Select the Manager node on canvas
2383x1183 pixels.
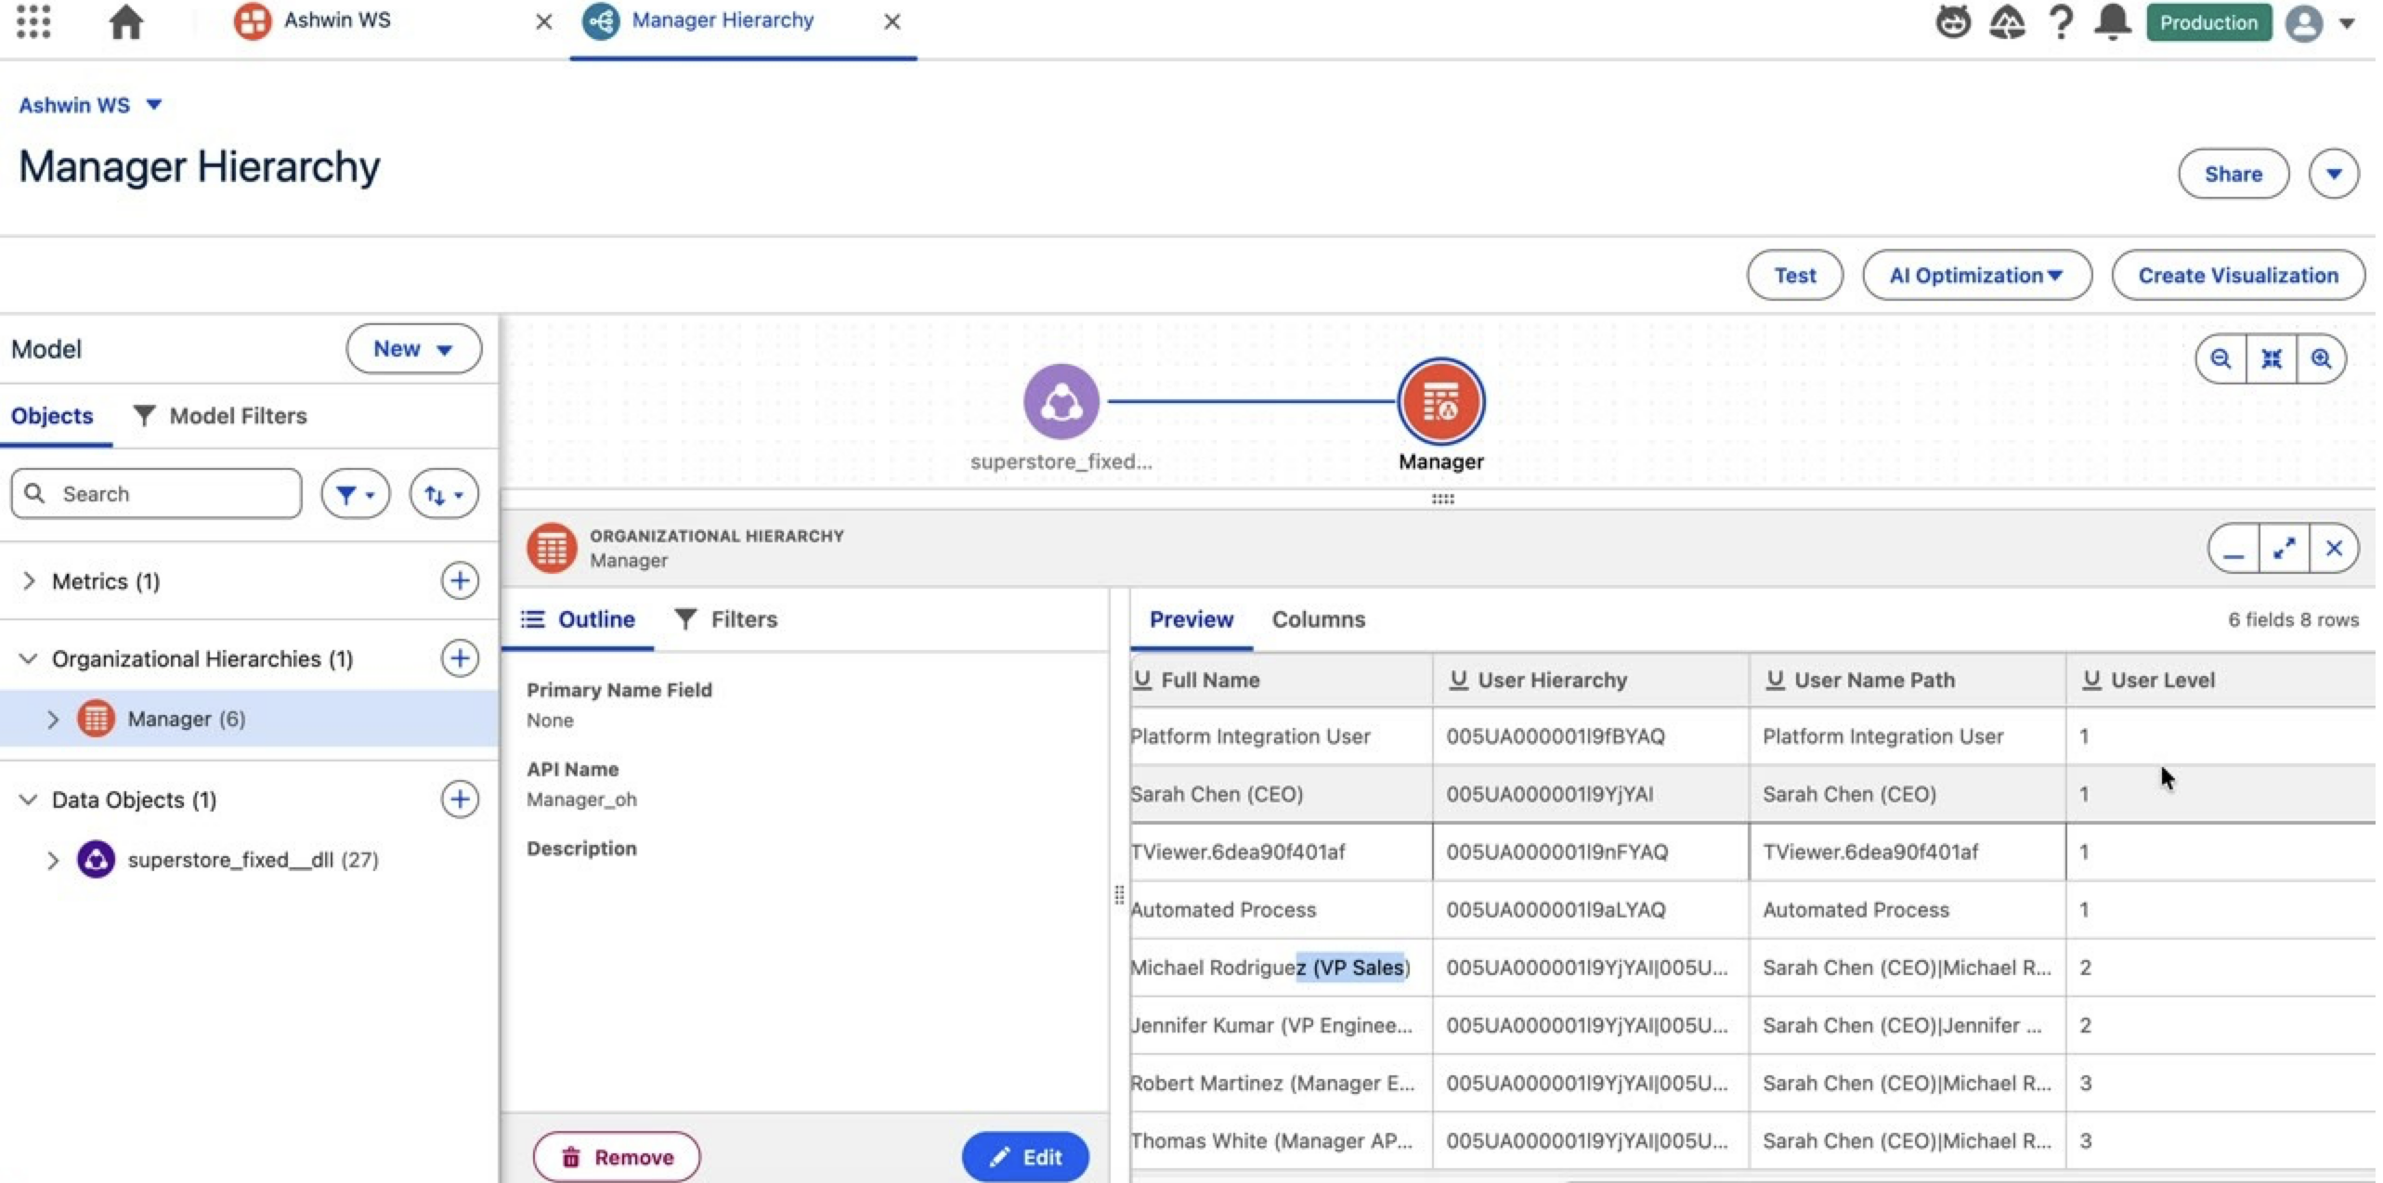point(1440,401)
